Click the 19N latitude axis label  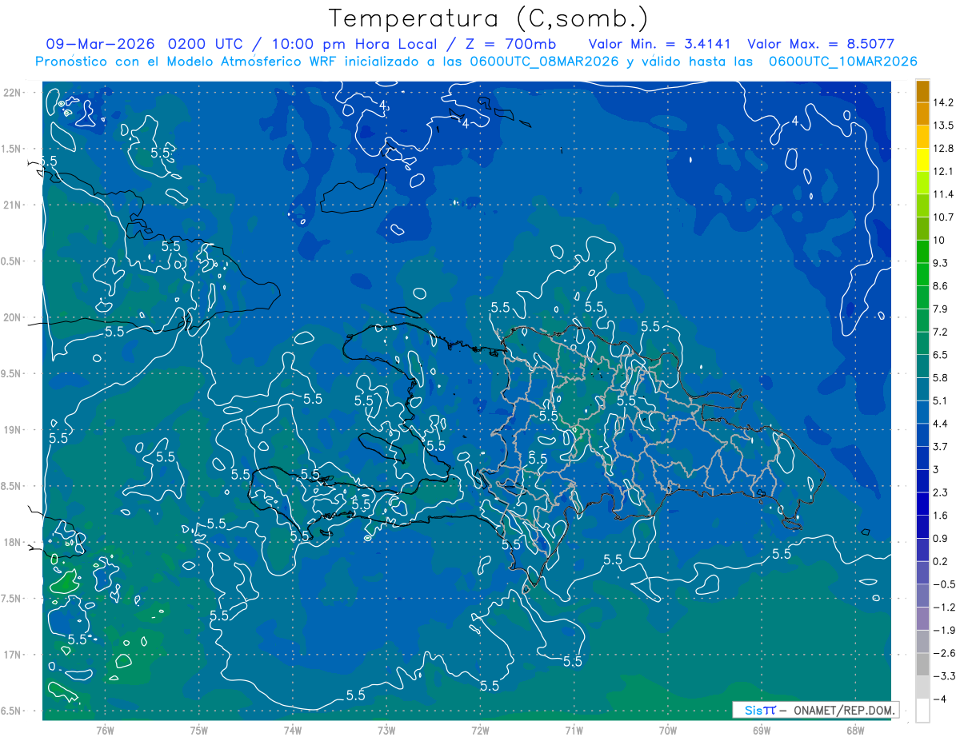click(12, 430)
